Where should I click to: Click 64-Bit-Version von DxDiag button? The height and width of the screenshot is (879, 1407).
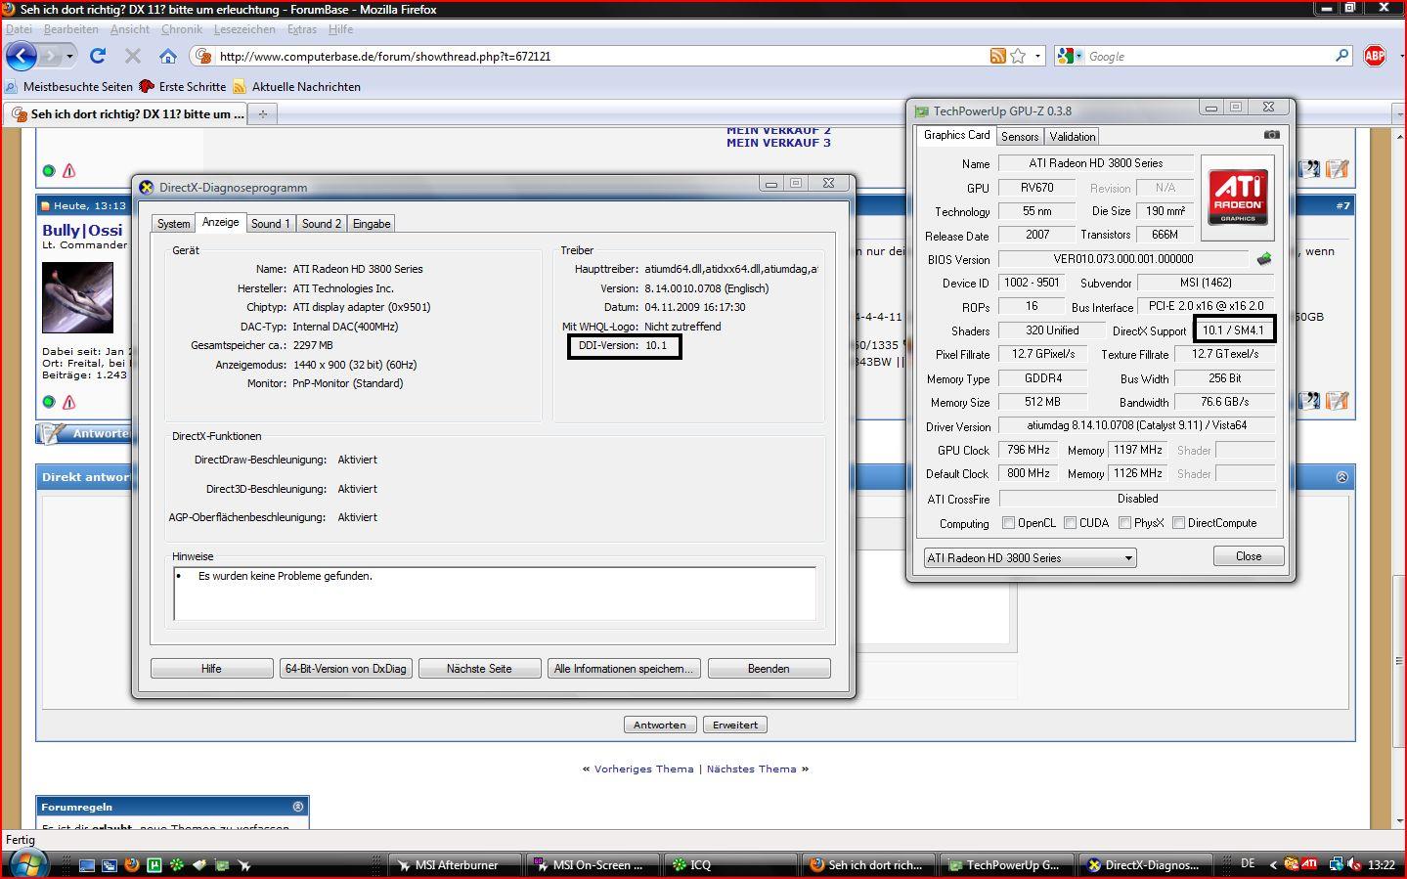345,669
